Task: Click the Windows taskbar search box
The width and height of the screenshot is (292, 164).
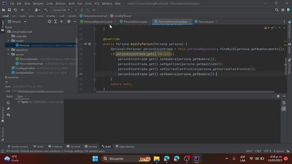Action: [x=126, y=159]
